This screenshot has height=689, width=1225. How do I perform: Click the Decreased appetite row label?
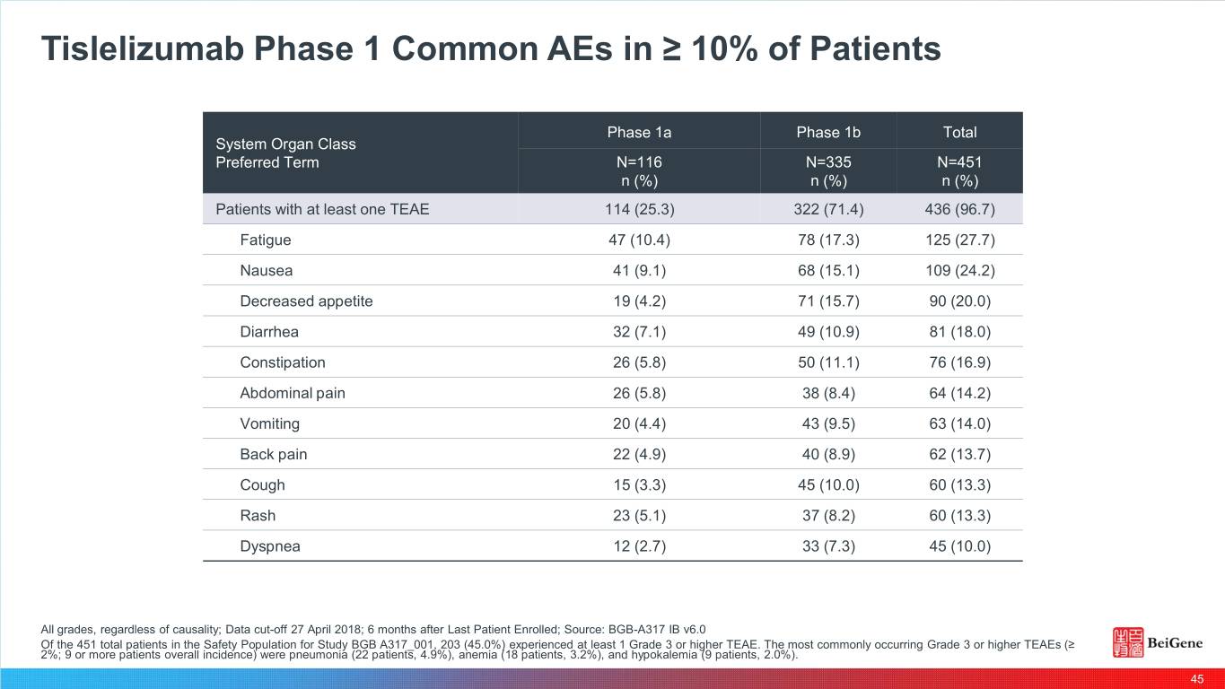[x=305, y=301]
